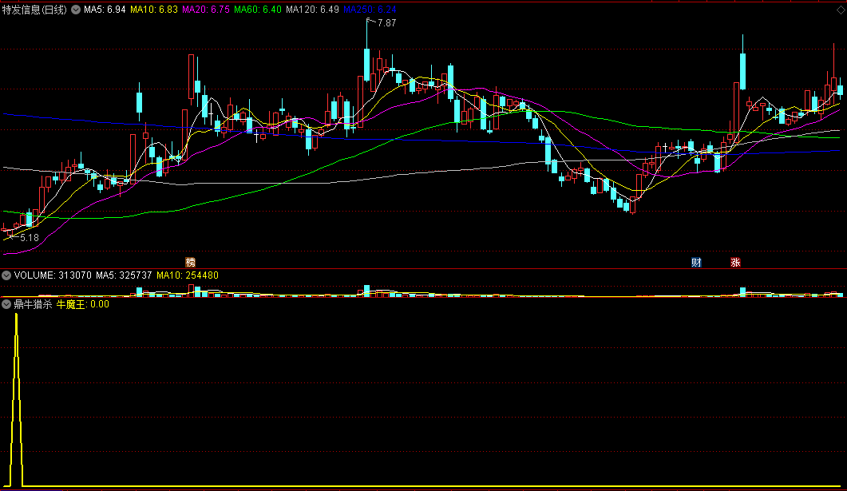The height and width of the screenshot is (491, 847).
Task: Click the diamond icon at chart corner
Action: 841,10
